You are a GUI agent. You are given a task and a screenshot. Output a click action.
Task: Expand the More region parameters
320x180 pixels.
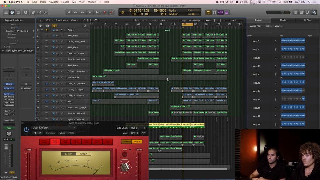(x=4, y=47)
